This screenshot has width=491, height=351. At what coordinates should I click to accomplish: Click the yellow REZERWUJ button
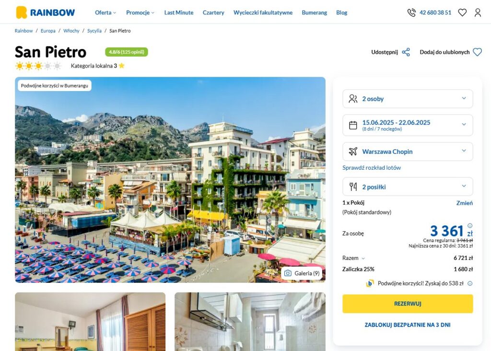pos(408,304)
